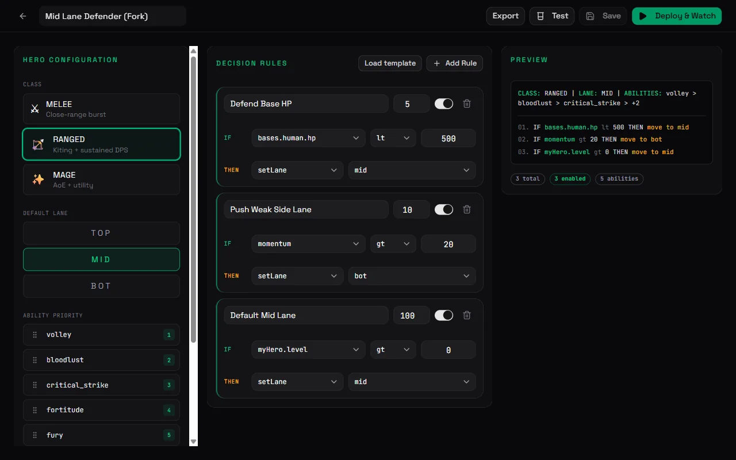Click the play icon on Deploy & Watch
Viewport: 736px width, 460px height.
[x=643, y=16]
